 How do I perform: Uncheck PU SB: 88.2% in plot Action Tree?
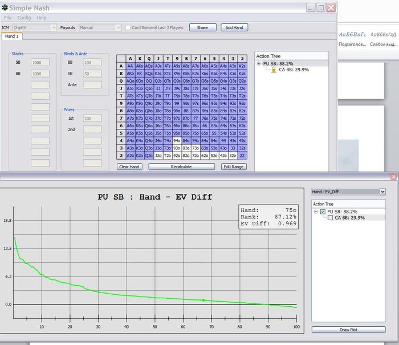323,212
